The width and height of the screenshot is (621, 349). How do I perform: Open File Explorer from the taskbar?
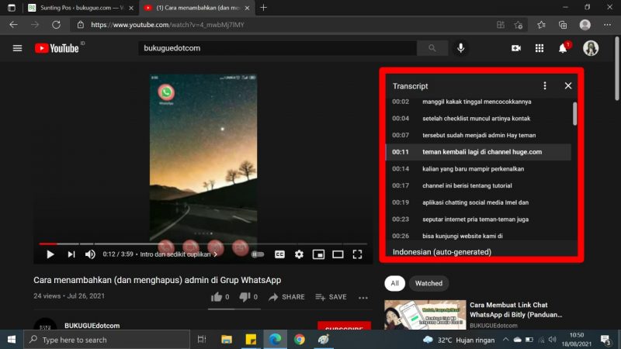pos(227,340)
